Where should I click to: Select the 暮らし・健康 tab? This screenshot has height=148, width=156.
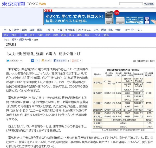[75, 35]
